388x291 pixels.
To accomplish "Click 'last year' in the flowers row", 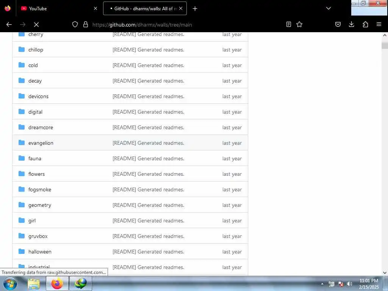I will click(x=232, y=174).
